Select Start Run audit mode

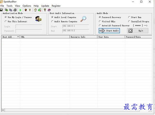point(135,17)
